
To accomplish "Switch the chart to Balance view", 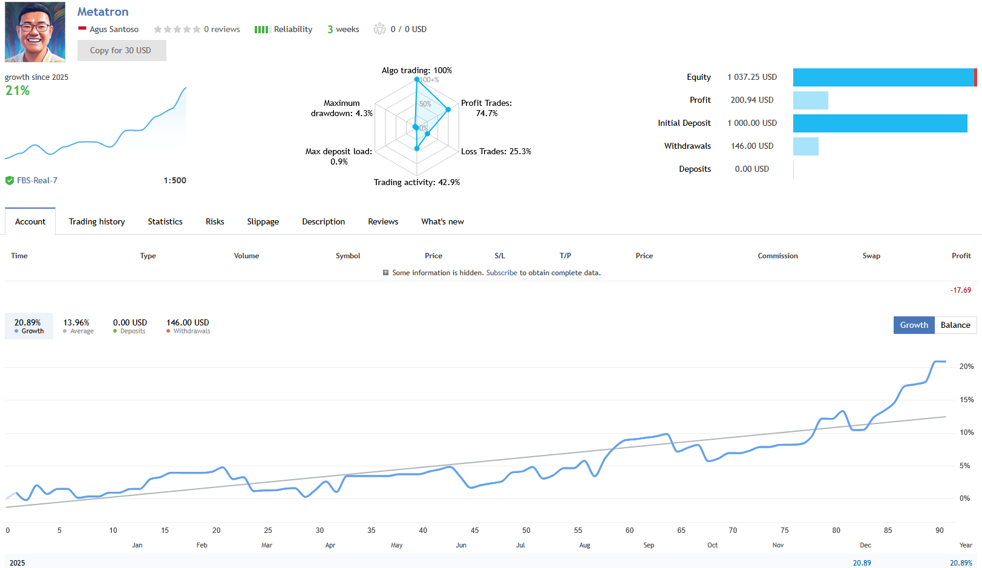I will (955, 325).
